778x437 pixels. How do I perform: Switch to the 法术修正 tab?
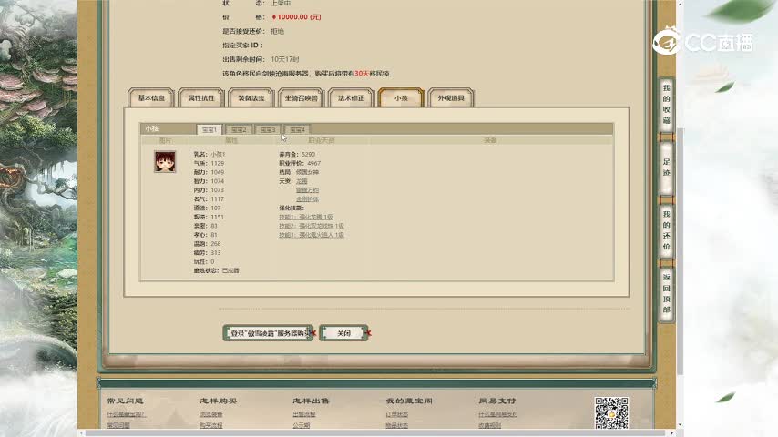click(x=351, y=97)
